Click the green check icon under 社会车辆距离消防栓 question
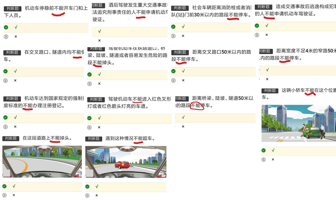Image resolution: width=336 pixels, height=209 pixels. point(173,26)
